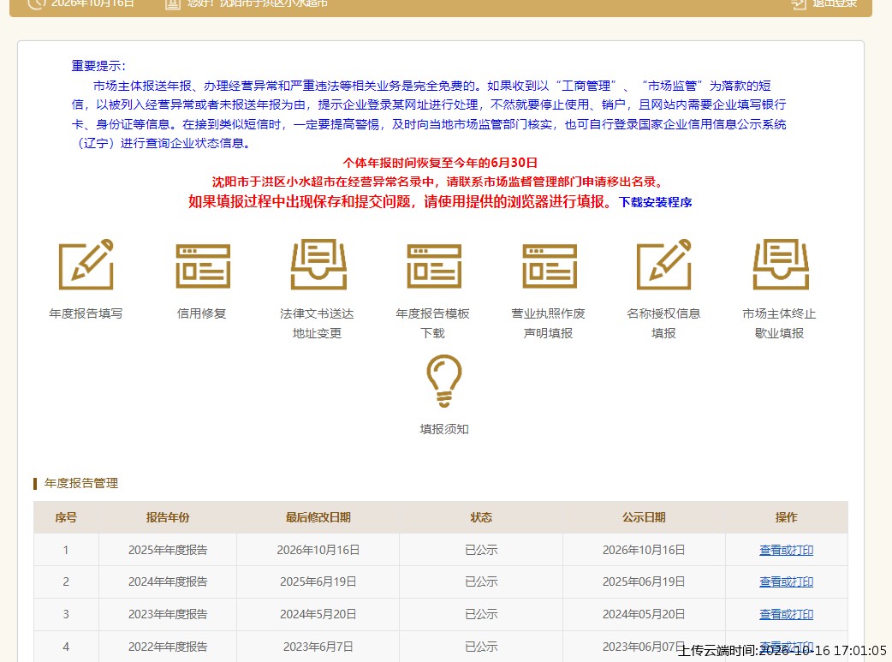Open the 年度报告模板下载 icon
The width and height of the screenshot is (892, 662).
[x=433, y=265]
